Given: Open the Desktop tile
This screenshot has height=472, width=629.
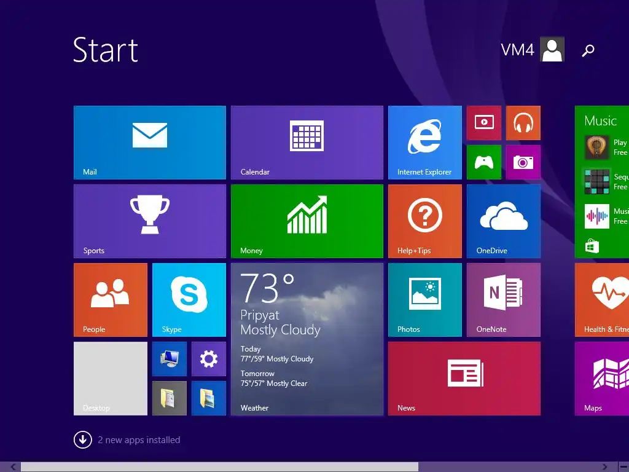Looking at the screenshot, I should click(111, 379).
